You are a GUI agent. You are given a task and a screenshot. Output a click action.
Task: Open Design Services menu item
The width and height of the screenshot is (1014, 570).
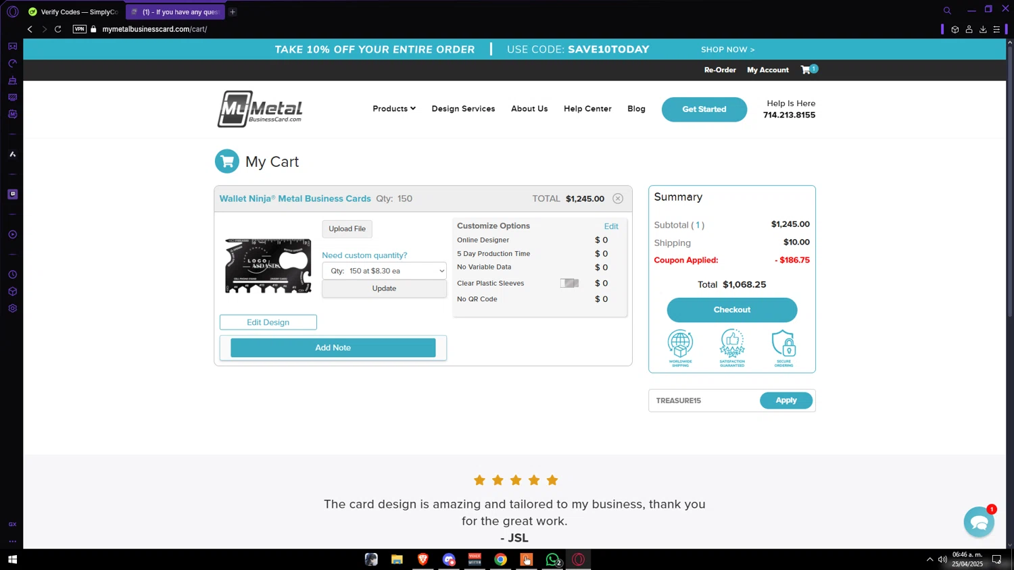point(463,109)
